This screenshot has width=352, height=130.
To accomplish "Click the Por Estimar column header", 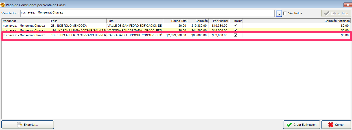I will [219, 21].
